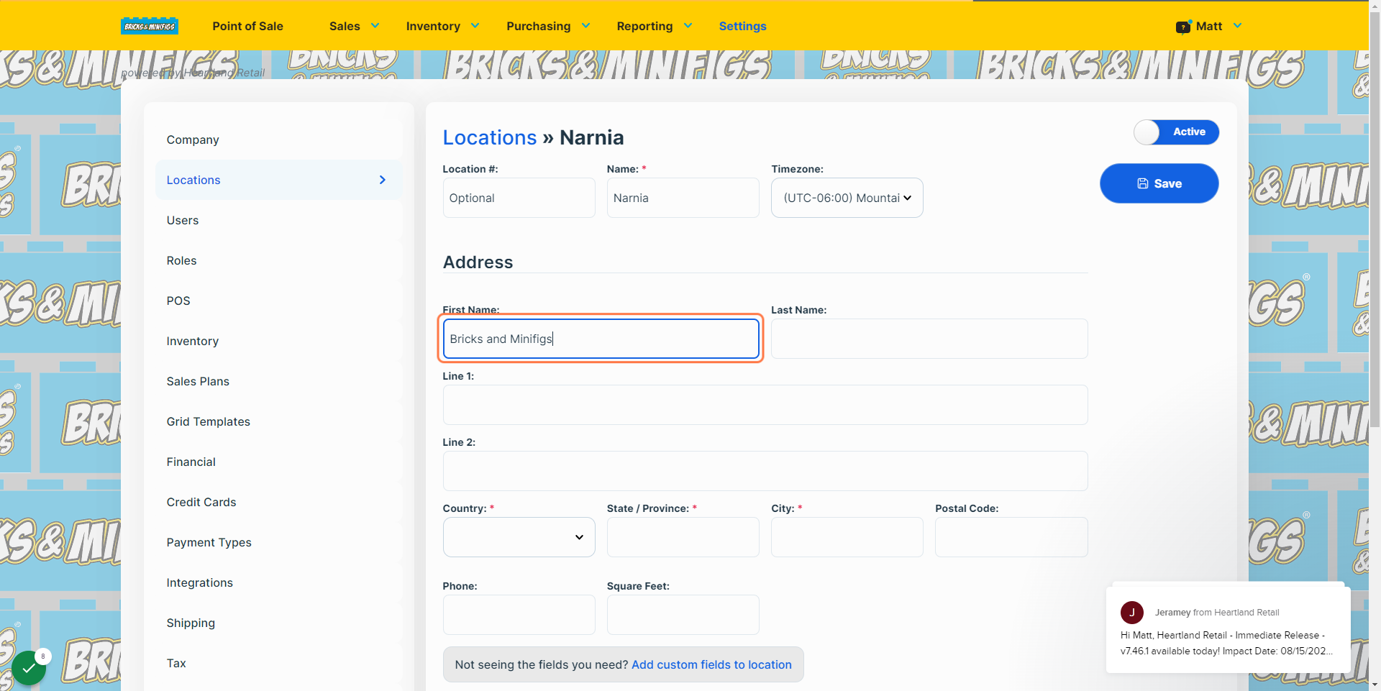Viewport: 1381px width, 691px height.
Task: Click the Save button
Action: tap(1159, 183)
